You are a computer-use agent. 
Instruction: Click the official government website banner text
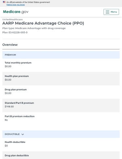pyautogui.click(x=28, y=2)
